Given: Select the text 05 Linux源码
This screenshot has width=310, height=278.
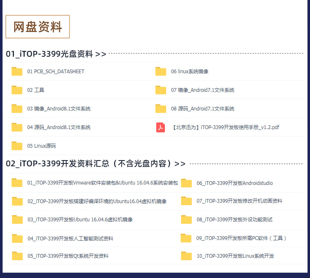Looking at the screenshot, I should point(41,146).
